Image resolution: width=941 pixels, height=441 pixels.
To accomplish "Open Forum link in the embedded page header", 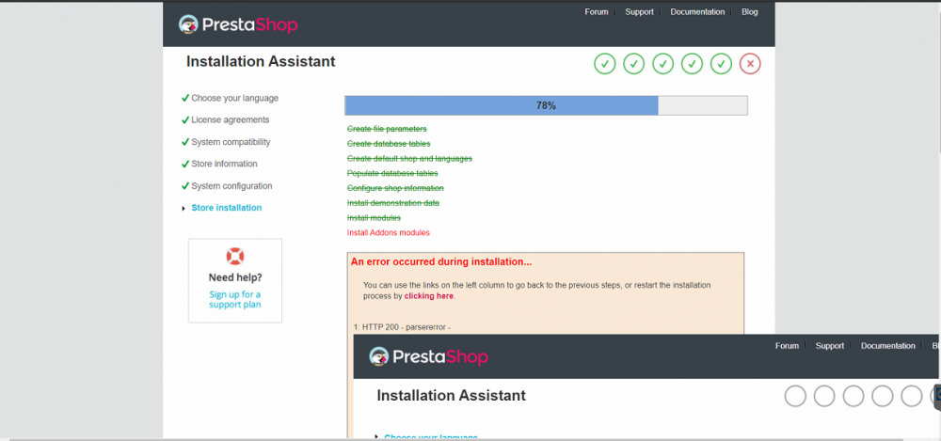I will pos(787,346).
